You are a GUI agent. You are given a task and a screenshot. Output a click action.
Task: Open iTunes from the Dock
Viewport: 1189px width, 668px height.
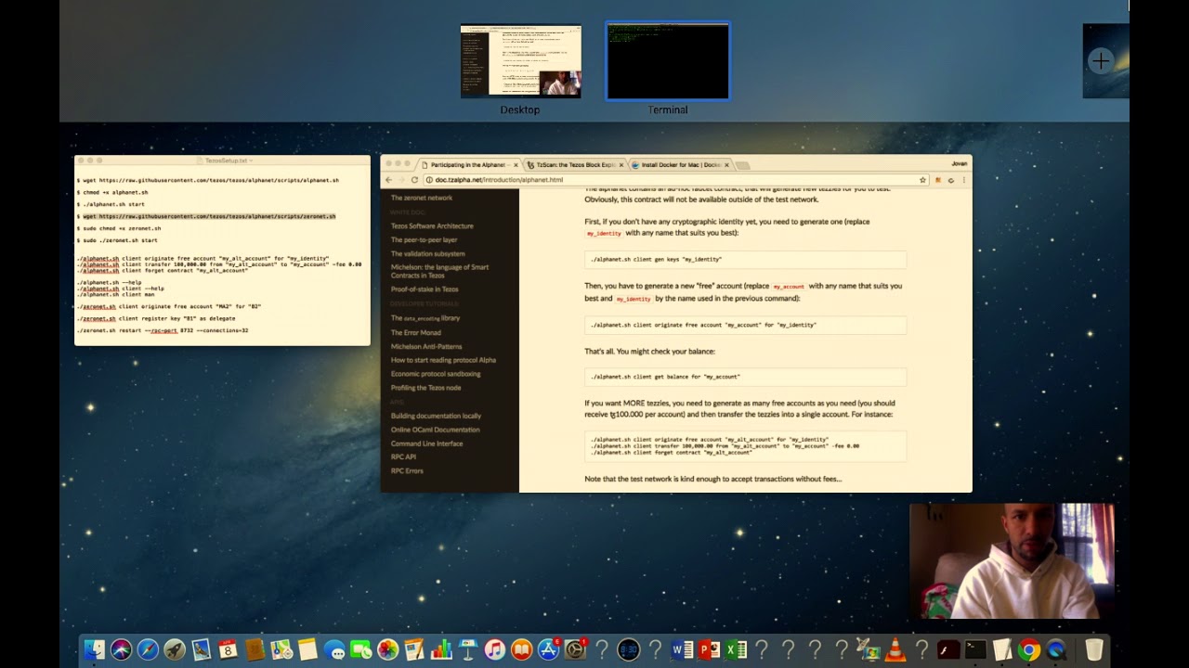(x=495, y=650)
